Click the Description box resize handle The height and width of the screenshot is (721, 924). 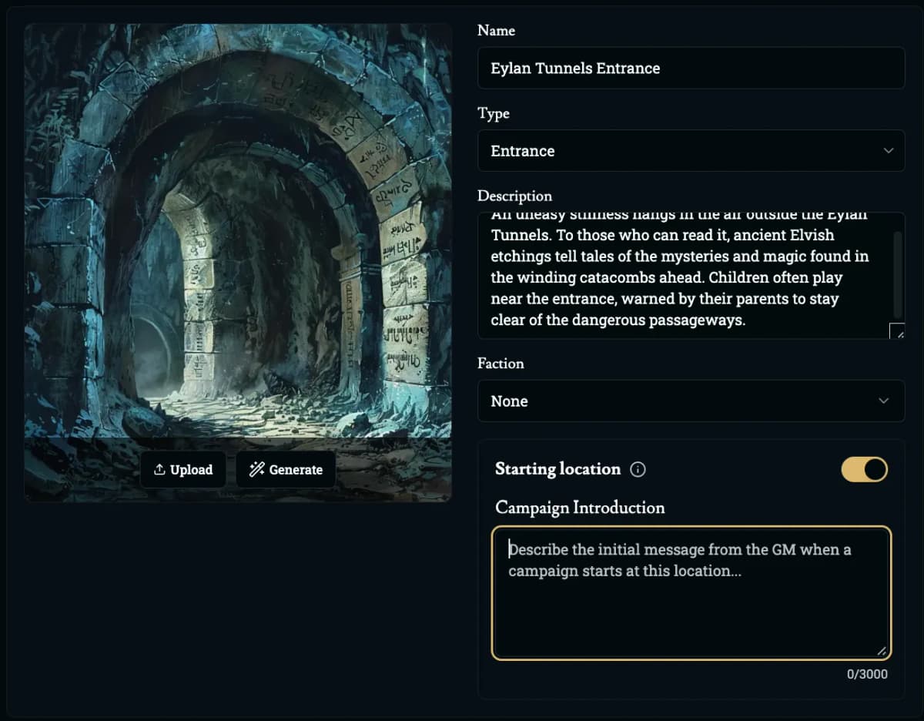click(x=897, y=331)
